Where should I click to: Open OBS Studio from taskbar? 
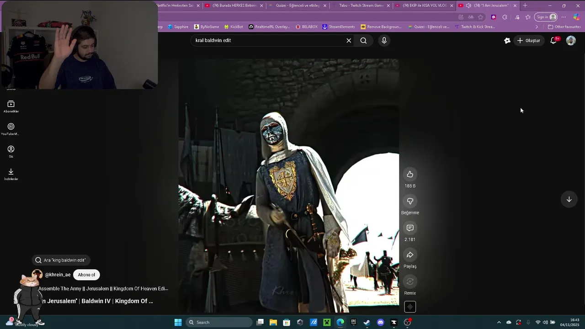pos(407,322)
